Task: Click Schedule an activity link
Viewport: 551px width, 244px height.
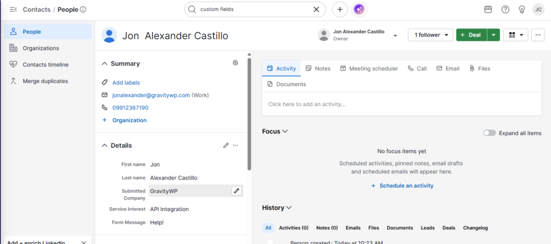Action: pyautogui.click(x=402, y=186)
